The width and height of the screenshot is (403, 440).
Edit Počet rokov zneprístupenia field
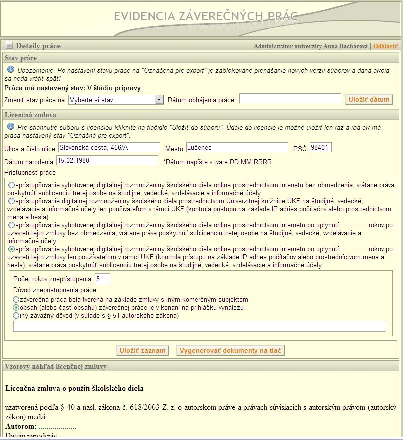[x=102, y=279]
